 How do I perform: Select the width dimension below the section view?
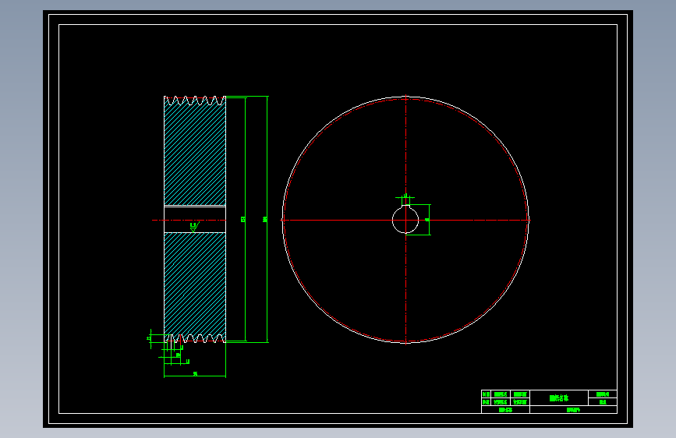click(195, 375)
